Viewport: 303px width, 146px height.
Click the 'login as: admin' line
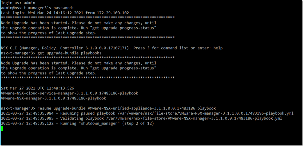point(18,3)
